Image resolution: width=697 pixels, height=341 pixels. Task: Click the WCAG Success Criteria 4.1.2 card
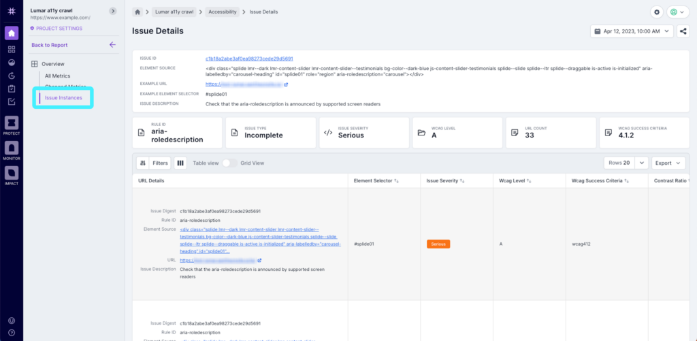[x=645, y=133]
